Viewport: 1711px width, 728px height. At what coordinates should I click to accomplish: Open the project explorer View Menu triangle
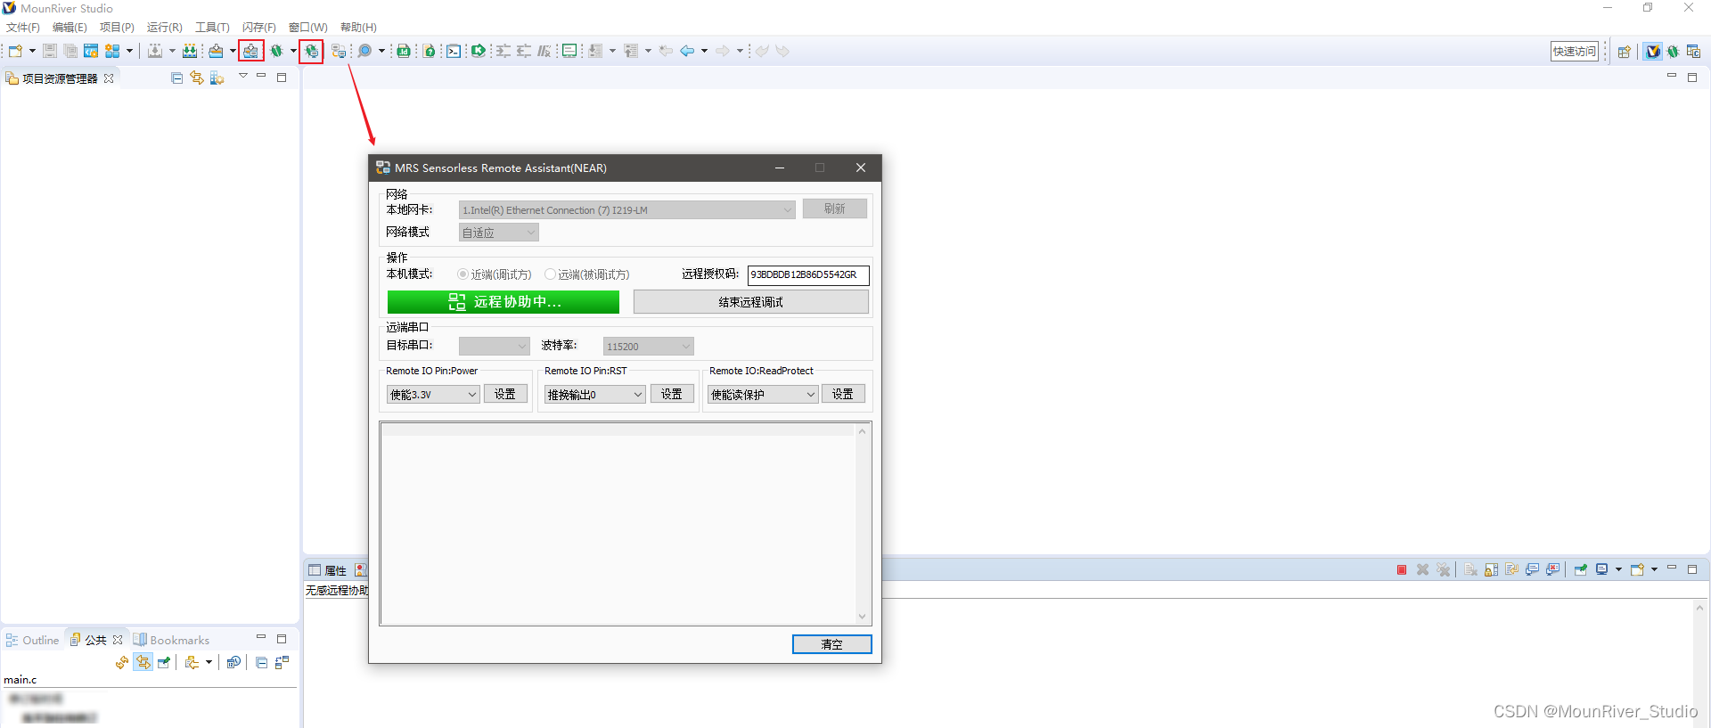242,77
